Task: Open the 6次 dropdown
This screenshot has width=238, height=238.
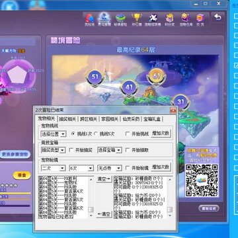Action: point(81,168)
